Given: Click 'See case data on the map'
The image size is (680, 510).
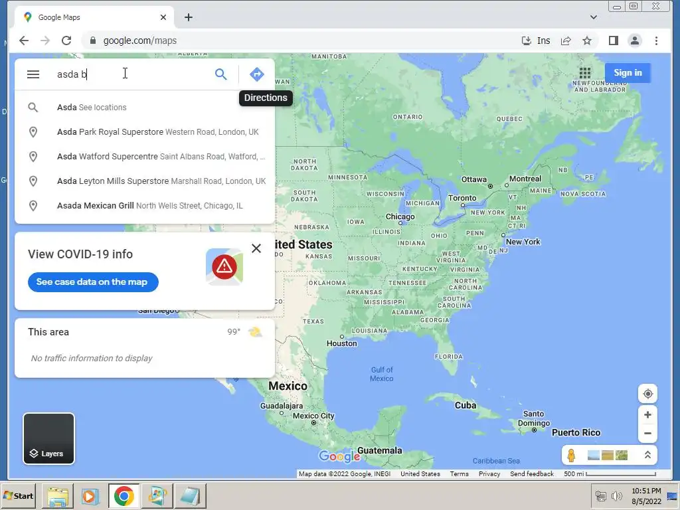Looking at the screenshot, I should coord(93,282).
